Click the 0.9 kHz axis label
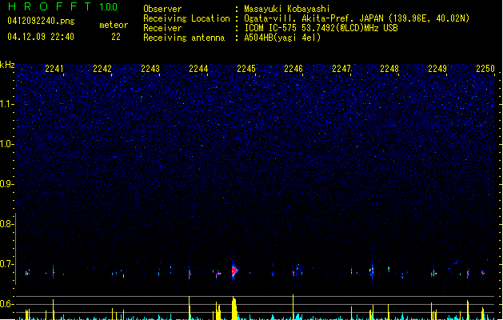503x320 pixels. (x=6, y=184)
